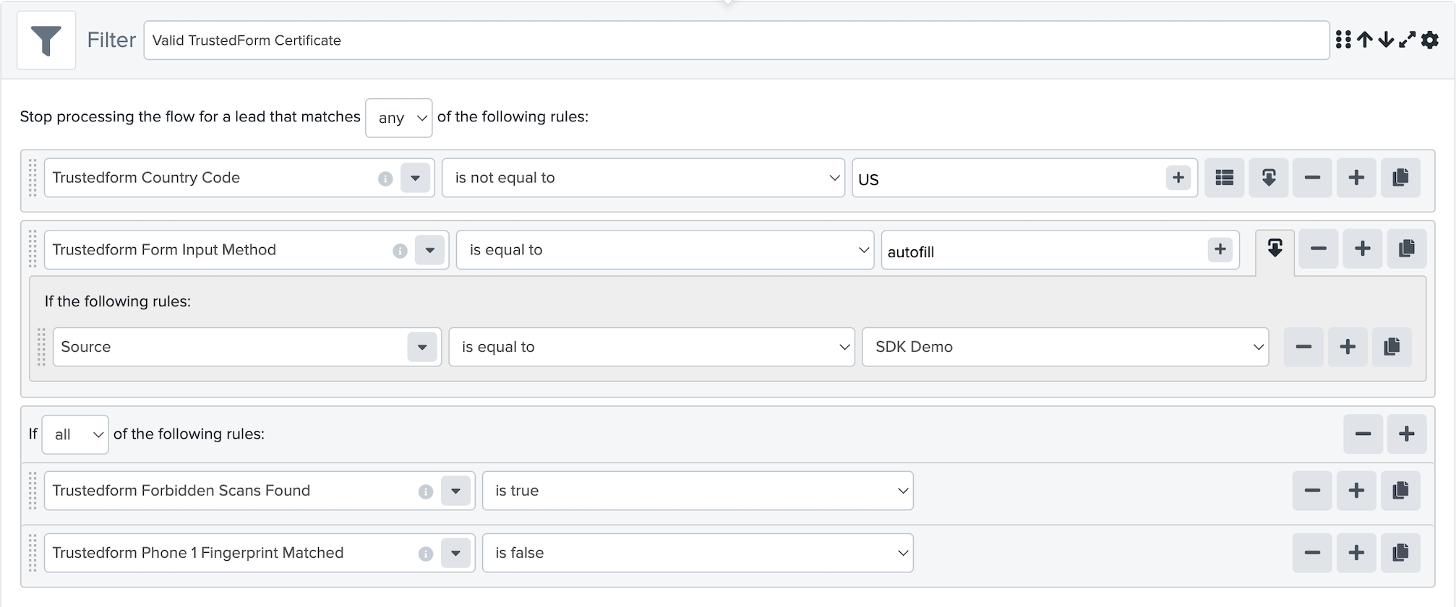The height and width of the screenshot is (607, 1456).
Task: Click the funnel Filter icon
Action: pos(46,40)
